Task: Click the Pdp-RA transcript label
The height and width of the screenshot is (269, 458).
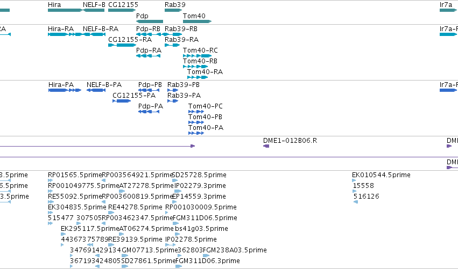Action: coord(149,50)
